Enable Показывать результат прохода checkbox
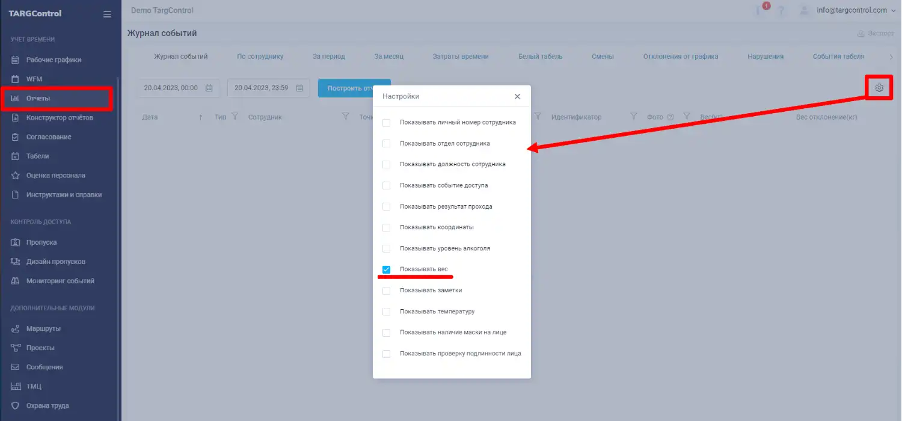The width and height of the screenshot is (902, 421). pos(387,206)
